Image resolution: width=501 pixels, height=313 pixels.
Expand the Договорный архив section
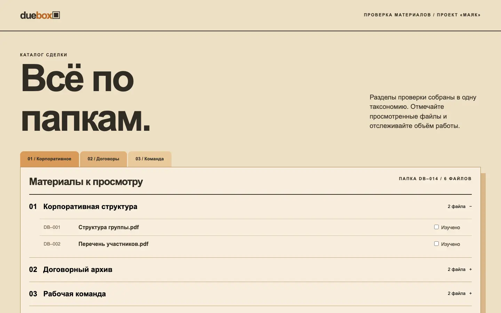coord(250,270)
